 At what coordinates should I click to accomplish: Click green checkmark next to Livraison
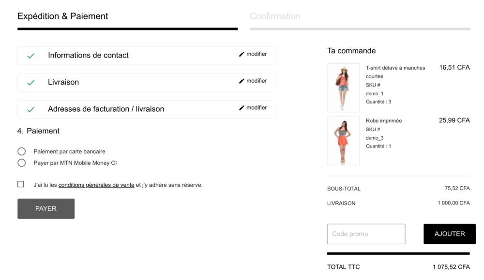click(x=31, y=83)
